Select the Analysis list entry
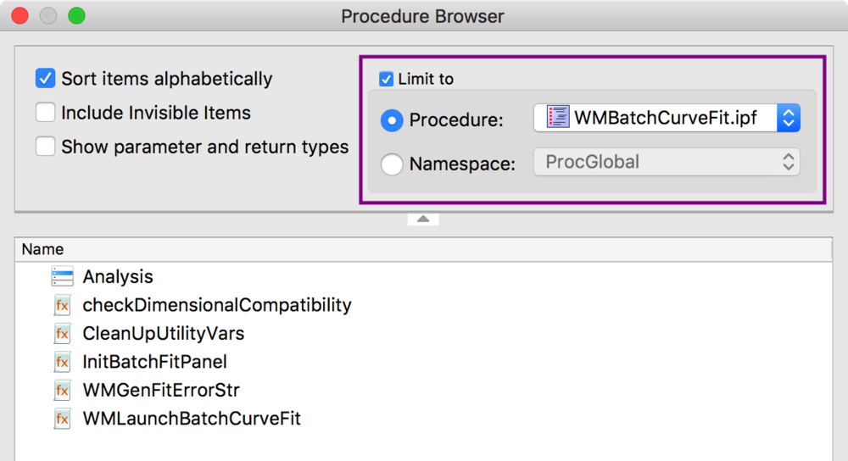 pos(118,277)
